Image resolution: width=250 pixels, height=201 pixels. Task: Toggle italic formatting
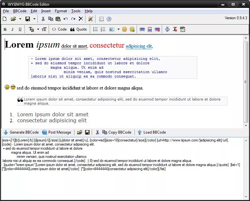(13, 29)
